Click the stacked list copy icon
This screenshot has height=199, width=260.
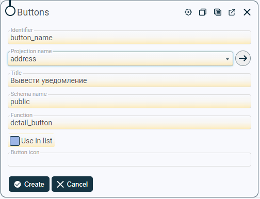[x=218, y=12]
